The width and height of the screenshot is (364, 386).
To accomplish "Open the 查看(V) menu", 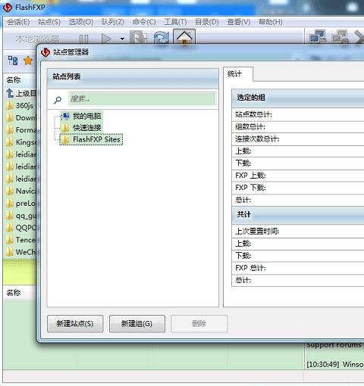I will click(239, 22).
